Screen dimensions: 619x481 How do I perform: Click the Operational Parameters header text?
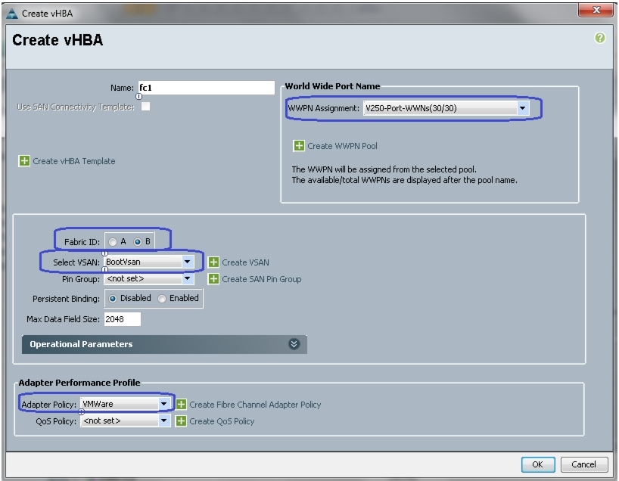pyautogui.click(x=81, y=344)
